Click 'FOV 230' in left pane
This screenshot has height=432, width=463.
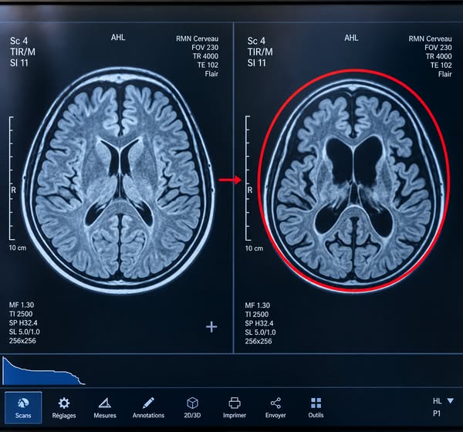(205, 48)
